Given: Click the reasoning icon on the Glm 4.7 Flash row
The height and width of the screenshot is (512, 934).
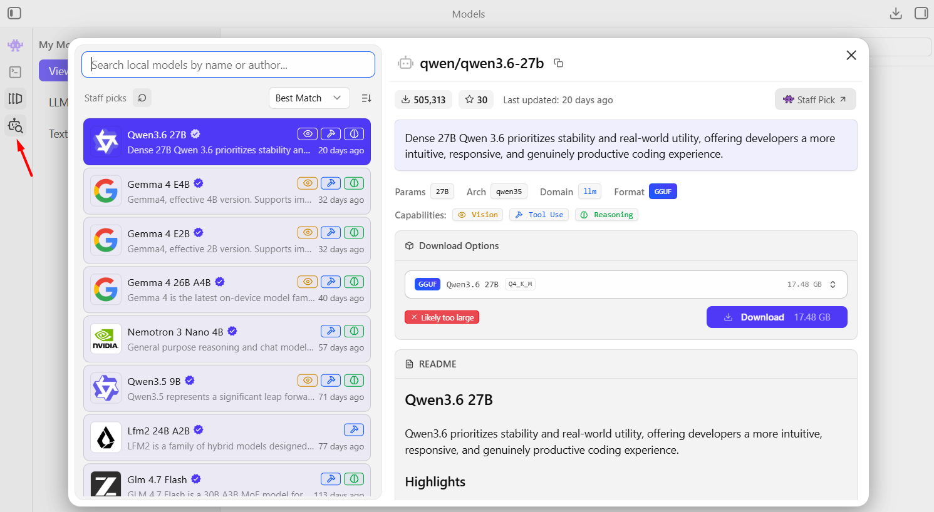Looking at the screenshot, I should point(354,479).
